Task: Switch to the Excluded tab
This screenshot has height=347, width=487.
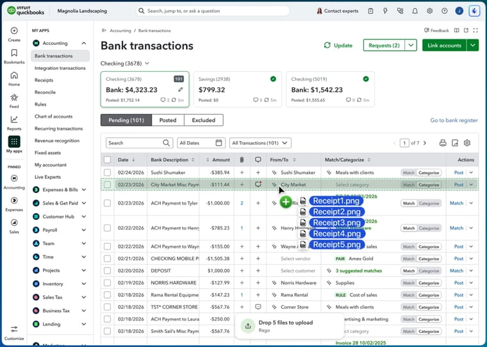Action: point(204,120)
